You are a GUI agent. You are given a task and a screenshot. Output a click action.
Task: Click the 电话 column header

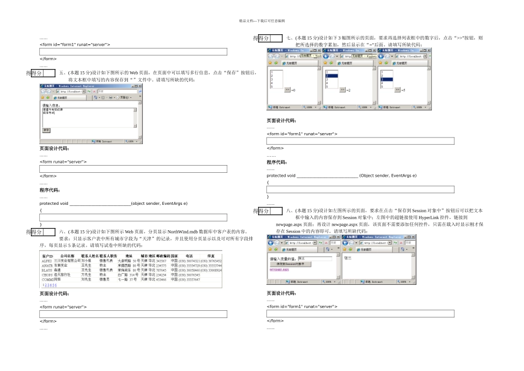[189, 256]
